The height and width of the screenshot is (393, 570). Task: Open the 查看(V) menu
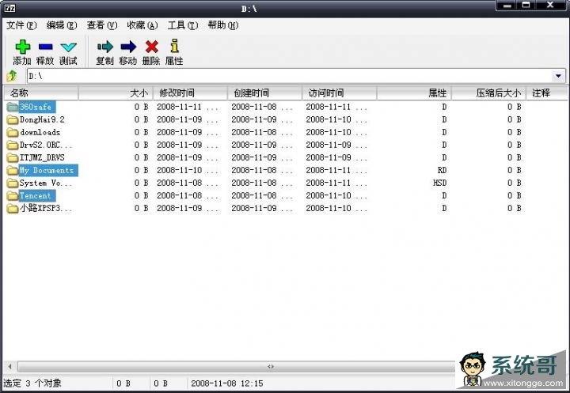[x=102, y=25]
